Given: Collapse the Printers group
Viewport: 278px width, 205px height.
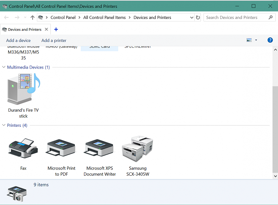Looking at the screenshot, I should [4, 125].
